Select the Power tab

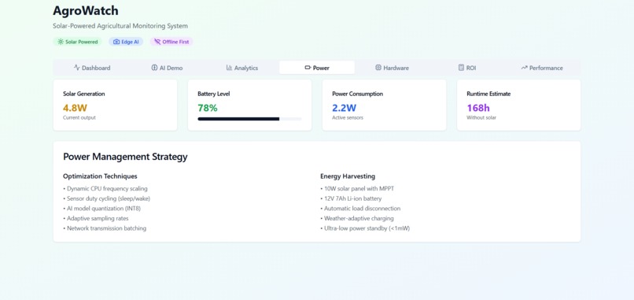click(x=317, y=68)
